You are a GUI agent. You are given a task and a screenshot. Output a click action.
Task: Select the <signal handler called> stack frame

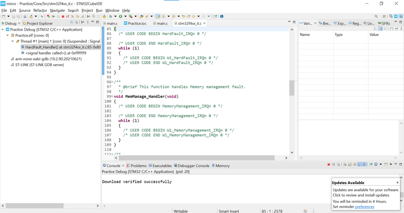coord(54,53)
